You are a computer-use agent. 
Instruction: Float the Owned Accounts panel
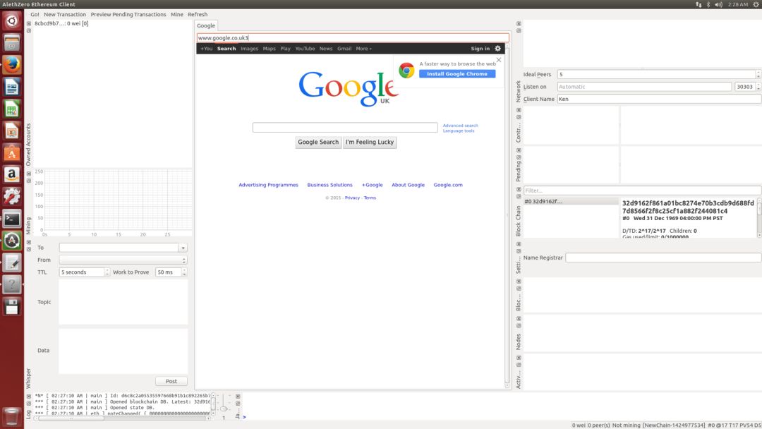click(29, 30)
